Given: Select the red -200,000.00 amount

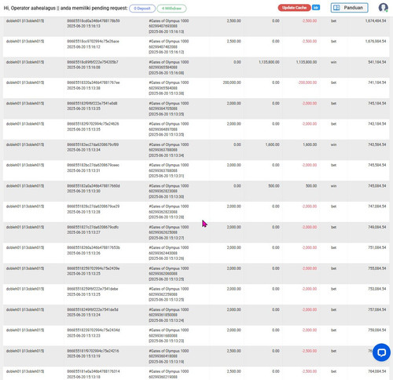Looking at the screenshot, I should pyautogui.click(x=307, y=82).
